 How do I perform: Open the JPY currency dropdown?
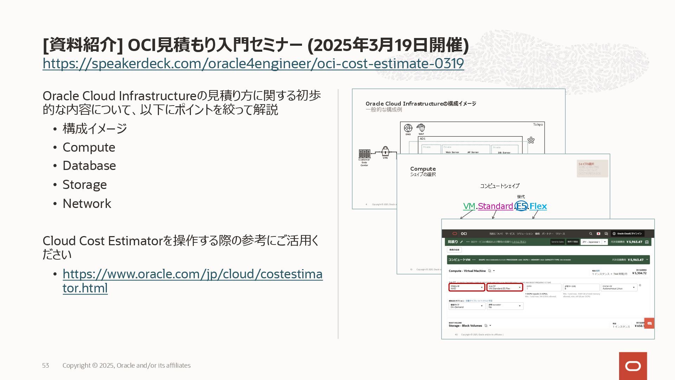pos(594,242)
